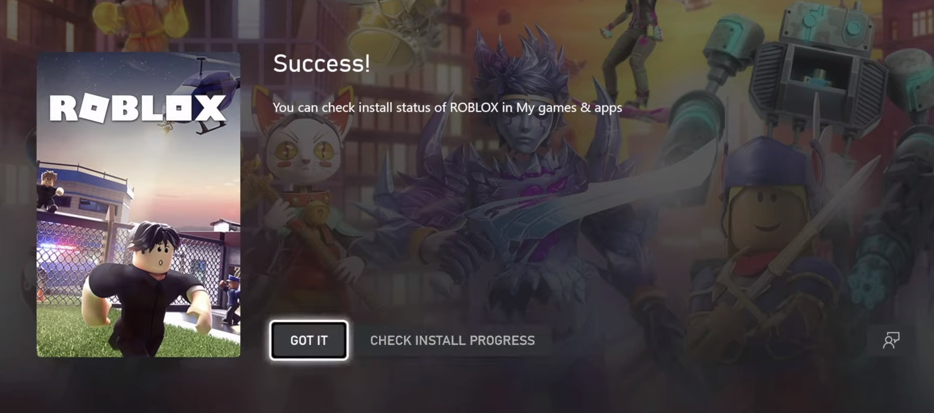Click the install status message text
Image resolution: width=934 pixels, height=413 pixels.
(x=447, y=108)
